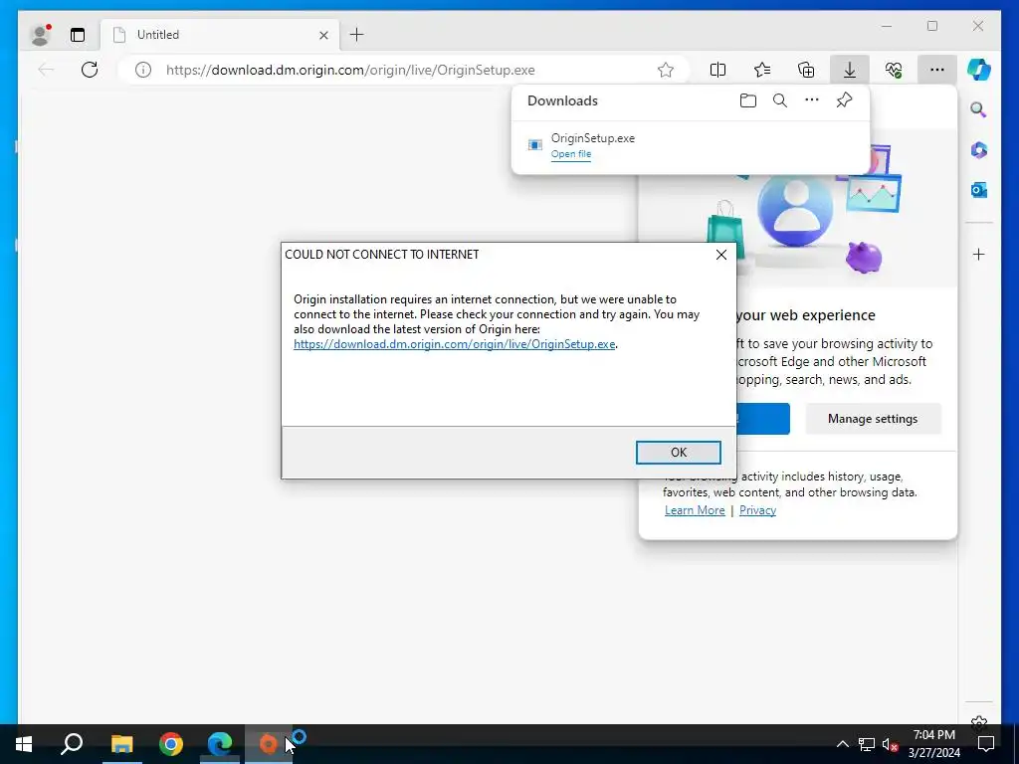Select Origin installer on taskbar

pos(269,744)
